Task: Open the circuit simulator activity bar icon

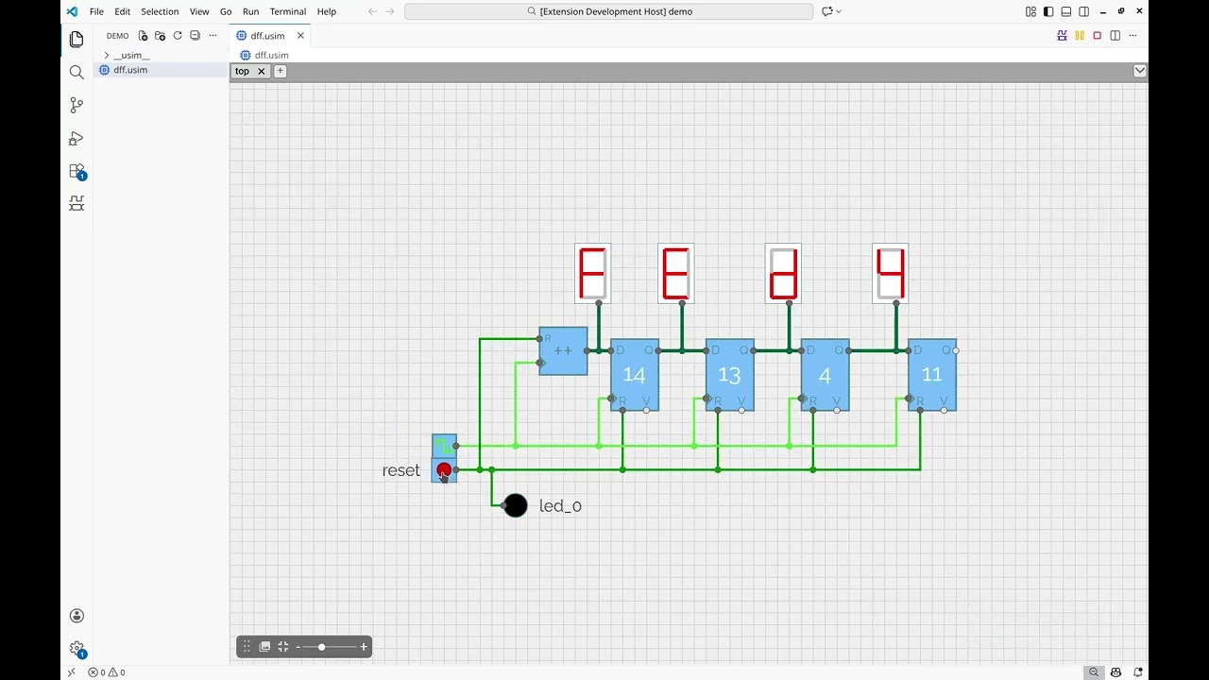Action: 77,203
